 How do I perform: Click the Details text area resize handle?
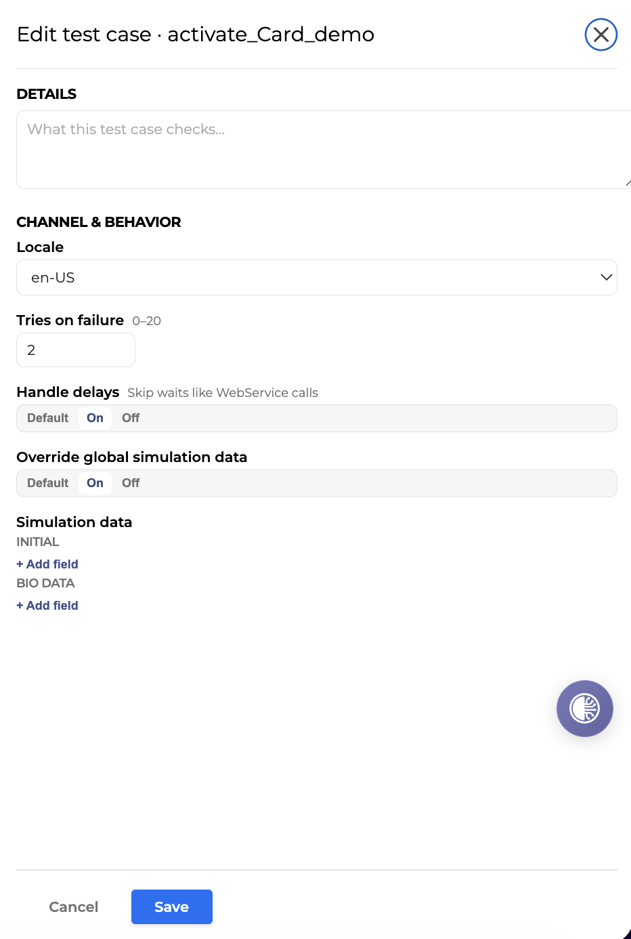628,183
